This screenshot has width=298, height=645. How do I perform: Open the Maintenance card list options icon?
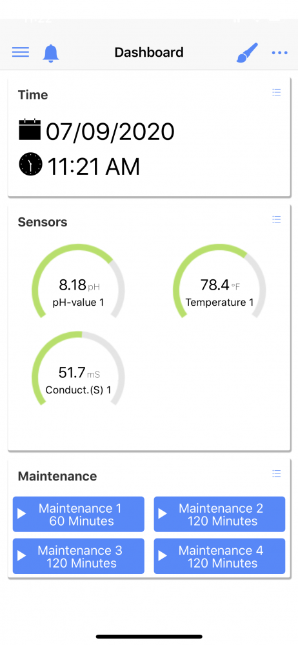[x=277, y=473]
